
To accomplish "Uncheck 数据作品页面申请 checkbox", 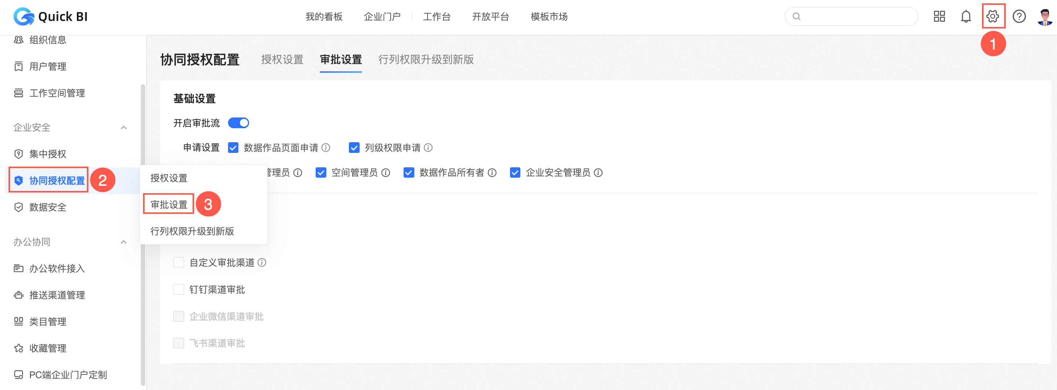I will click(x=233, y=148).
